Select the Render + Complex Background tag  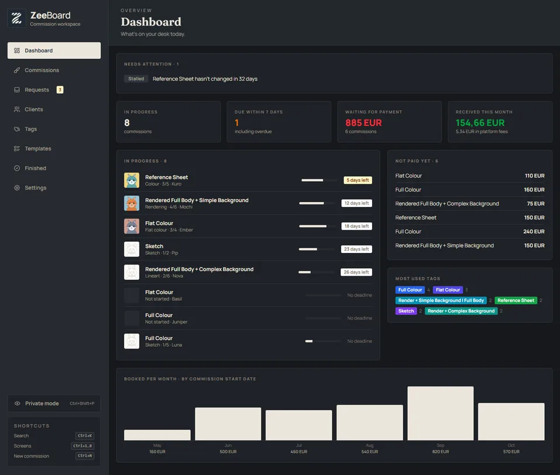pyautogui.click(x=461, y=311)
